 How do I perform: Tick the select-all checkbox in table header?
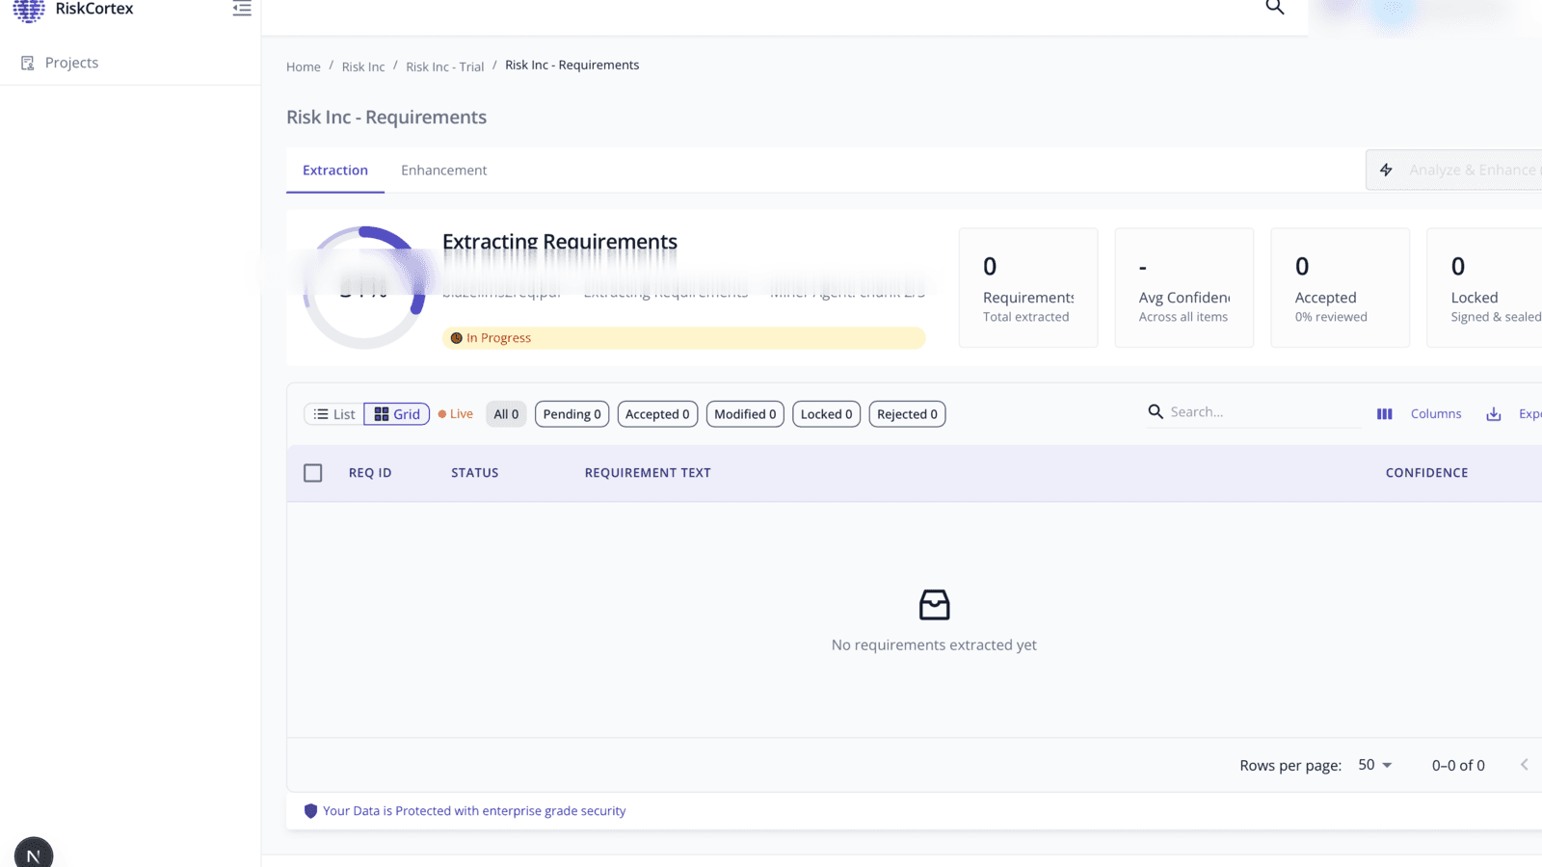coord(313,473)
